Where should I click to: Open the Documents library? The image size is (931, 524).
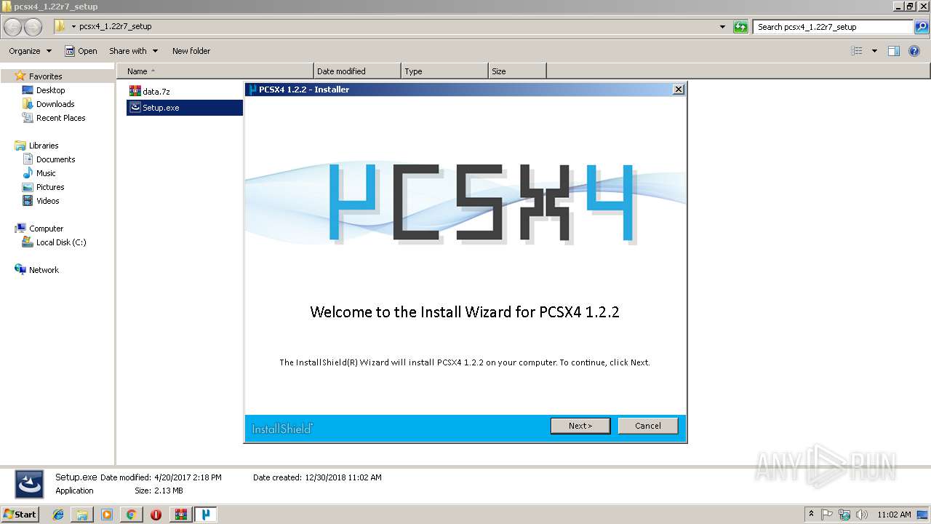pyautogui.click(x=55, y=159)
